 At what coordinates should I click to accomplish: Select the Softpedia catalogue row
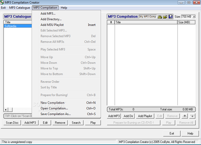click(18, 26)
